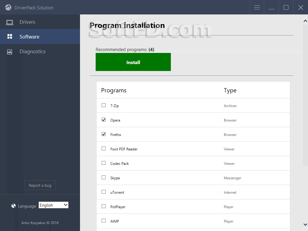The width and height of the screenshot is (308, 231).
Task: Check the 7-Zip checkbox
Action: click(103, 105)
